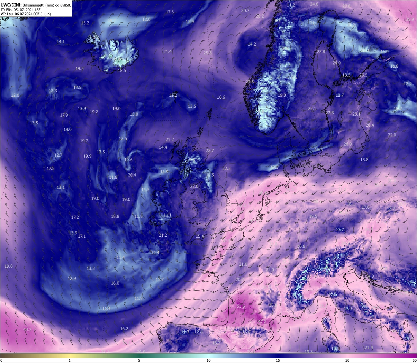This screenshot has width=417, height=363.
Task: Click the title text 'UWC/DINI: Úrkomumætti (mm) og uv850.'
Action: click(36, 5)
